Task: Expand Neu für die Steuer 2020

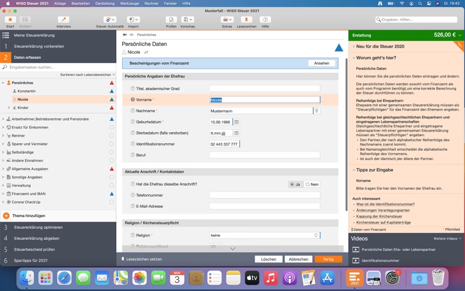Action: pyautogui.click(x=354, y=47)
